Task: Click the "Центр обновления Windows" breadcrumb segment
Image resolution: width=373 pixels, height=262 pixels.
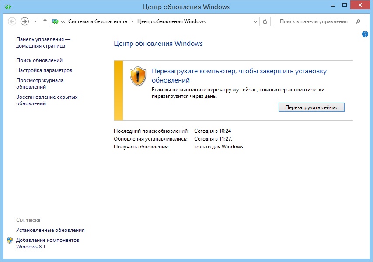Action: pos(171,21)
